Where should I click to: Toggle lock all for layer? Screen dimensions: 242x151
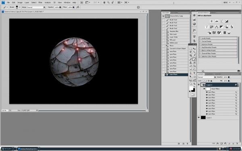[211, 81]
